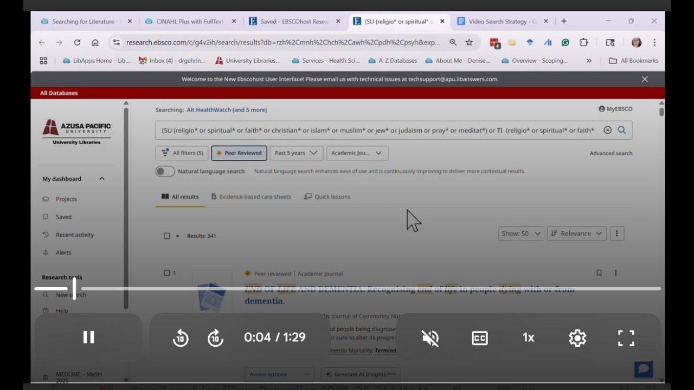
Task: Open Recent activity in sidebar
Action: tap(75, 235)
